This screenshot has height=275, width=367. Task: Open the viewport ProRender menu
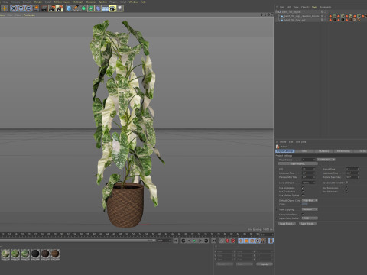pyautogui.click(x=30, y=15)
